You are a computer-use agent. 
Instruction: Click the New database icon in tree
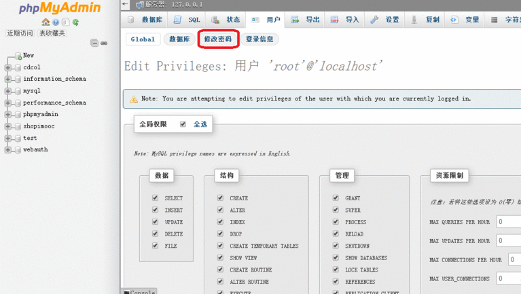(18, 56)
